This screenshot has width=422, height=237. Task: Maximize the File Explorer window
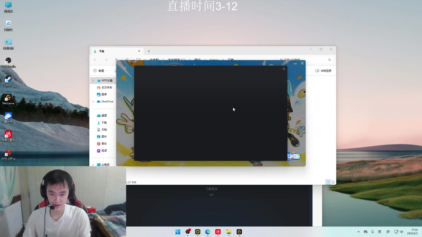coord(321,49)
